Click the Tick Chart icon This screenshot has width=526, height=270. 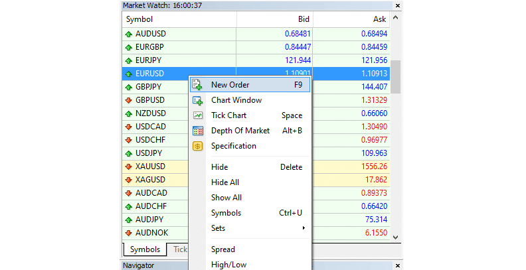[197, 115]
